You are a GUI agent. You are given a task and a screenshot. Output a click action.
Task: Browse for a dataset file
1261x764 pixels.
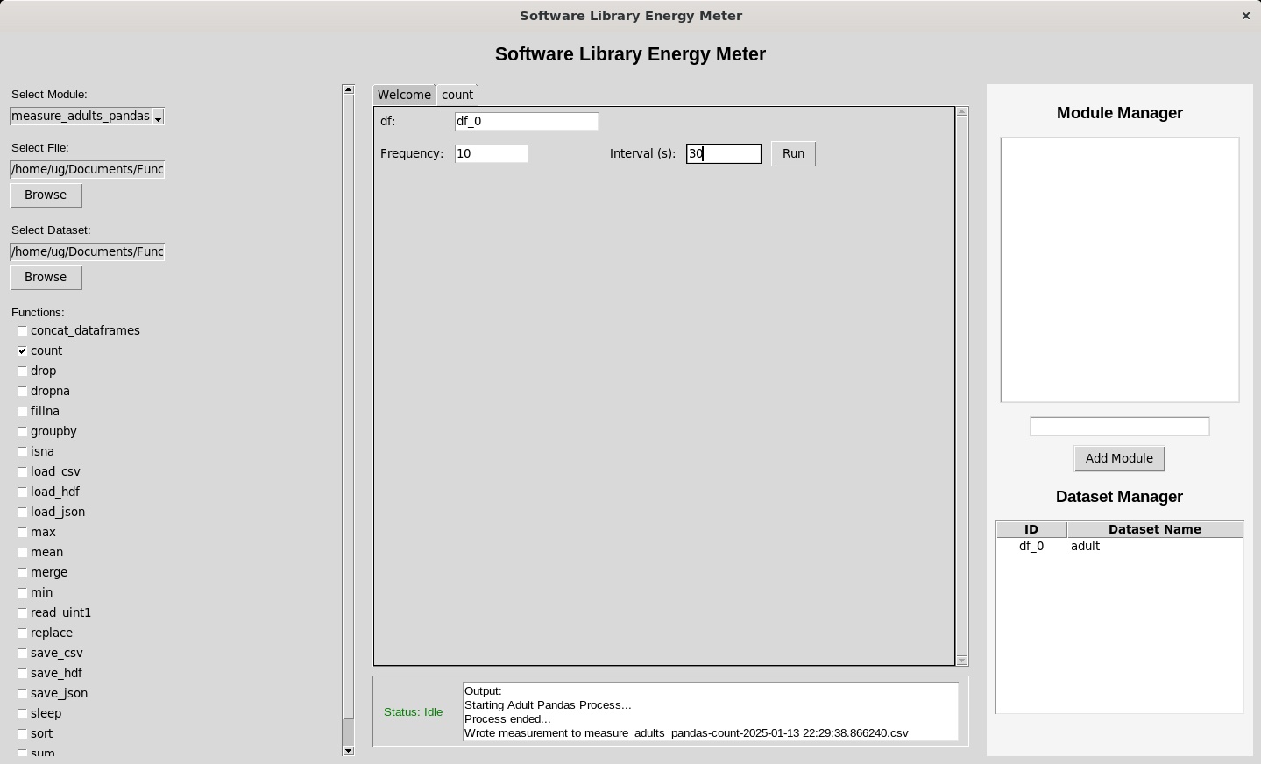46,277
